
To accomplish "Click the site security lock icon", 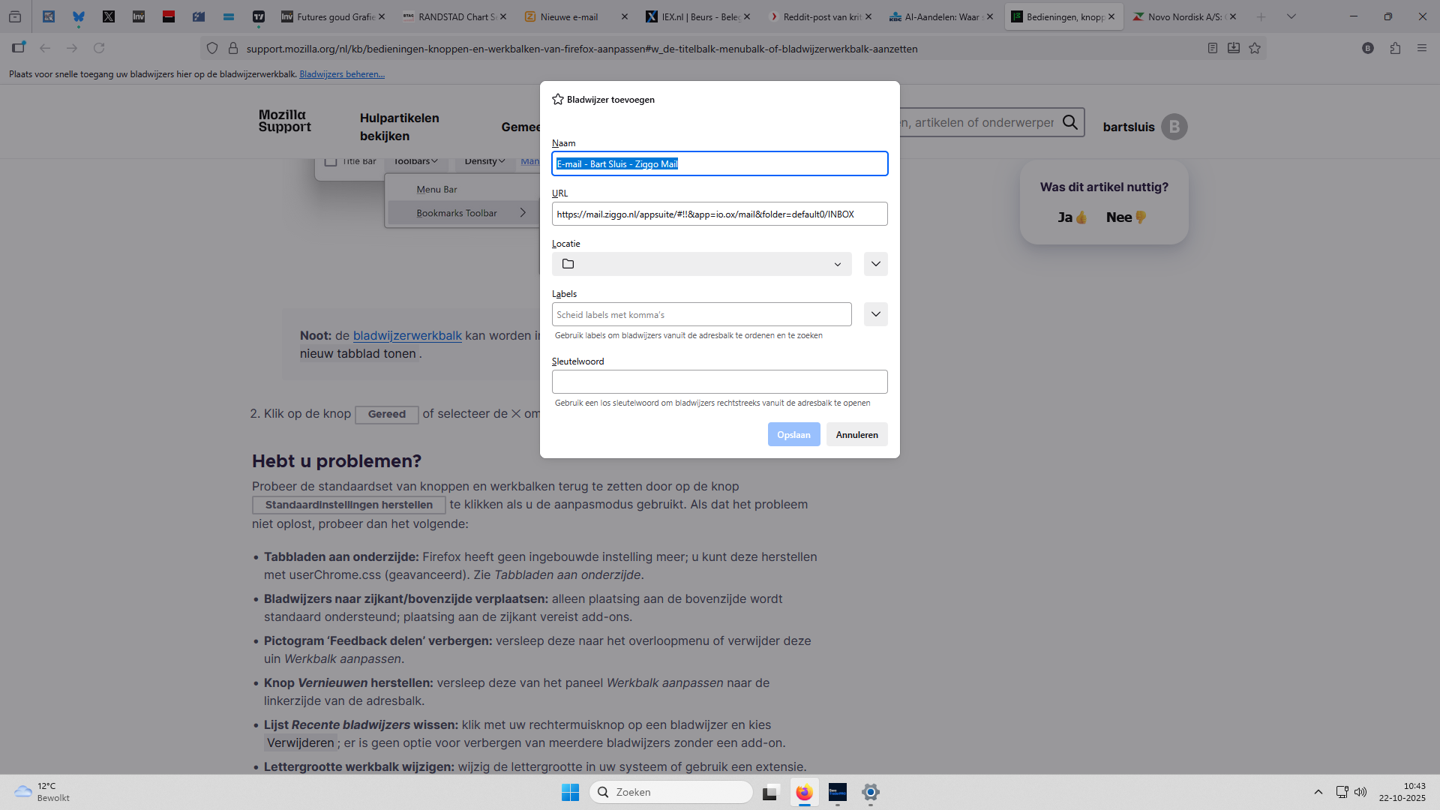I will tap(233, 48).
